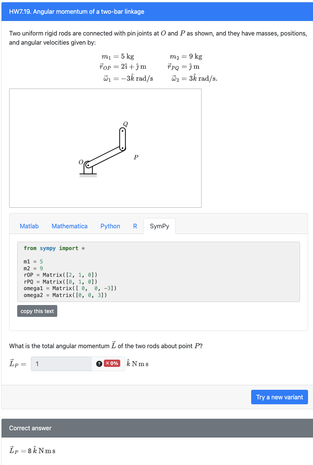This screenshot has height=465, width=313.
Task: Click the Correct answer gray header bar
Action: 156,428
